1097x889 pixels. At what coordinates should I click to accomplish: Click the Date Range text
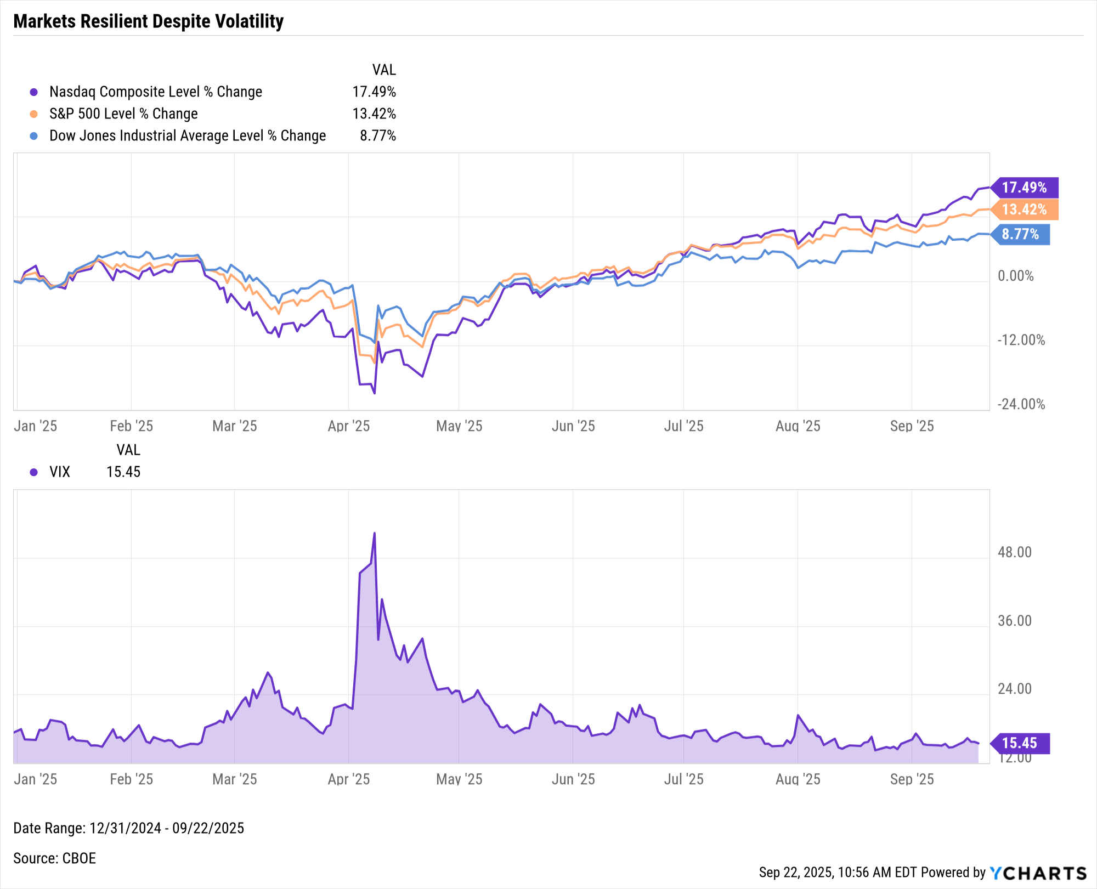pos(128,828)
